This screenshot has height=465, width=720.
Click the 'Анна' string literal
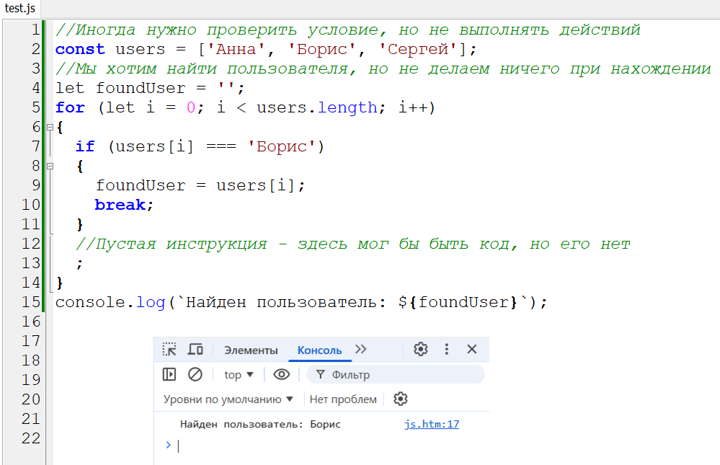(x=236, y=49)
